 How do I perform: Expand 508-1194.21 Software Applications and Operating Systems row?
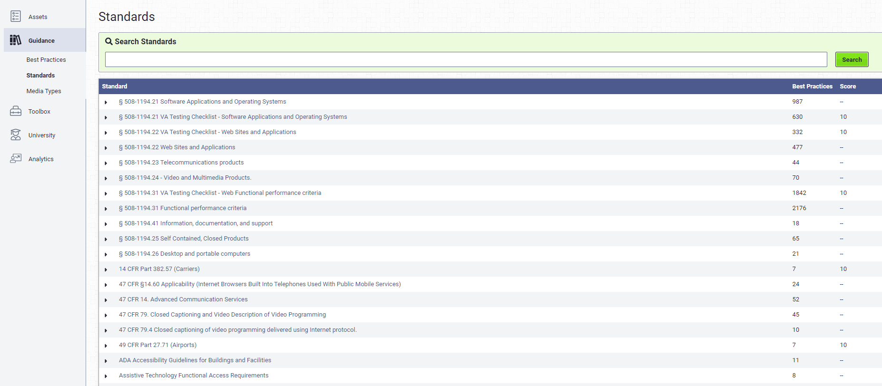[106, 102]
